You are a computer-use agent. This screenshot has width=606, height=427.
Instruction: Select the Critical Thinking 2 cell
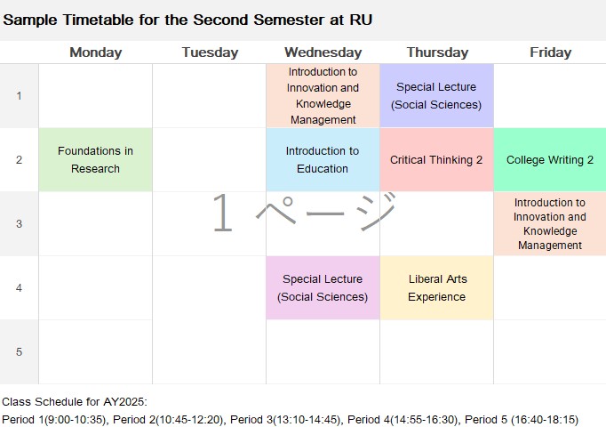coord(436,160)
